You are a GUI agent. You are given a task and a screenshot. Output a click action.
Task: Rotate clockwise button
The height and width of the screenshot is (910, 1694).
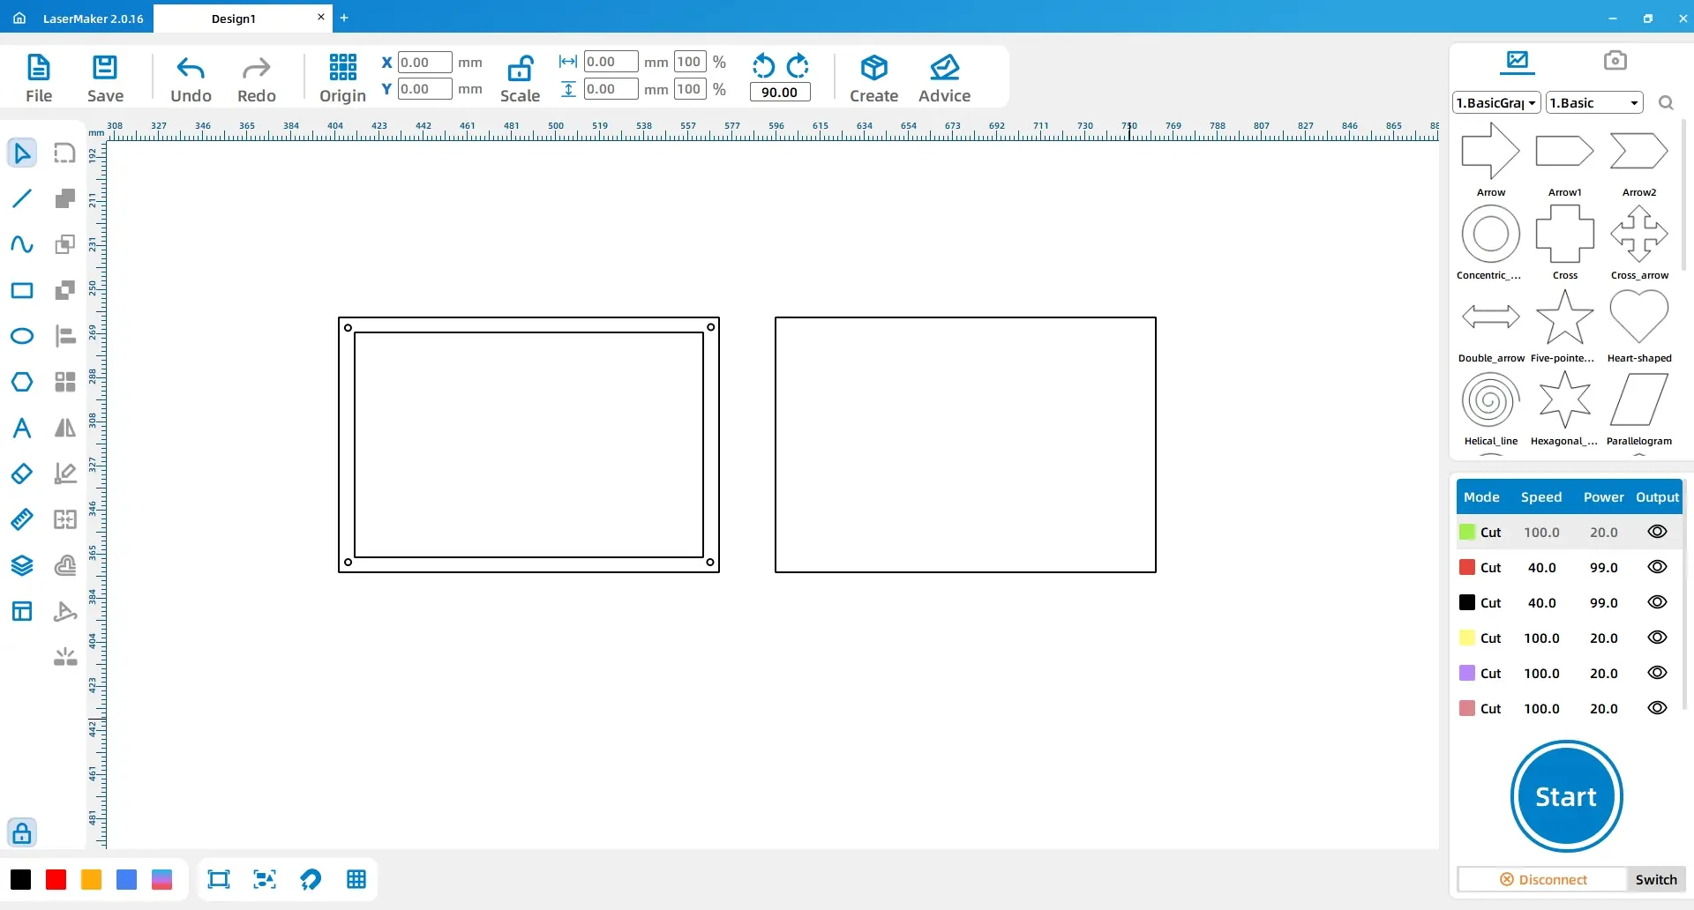[798, 66]
